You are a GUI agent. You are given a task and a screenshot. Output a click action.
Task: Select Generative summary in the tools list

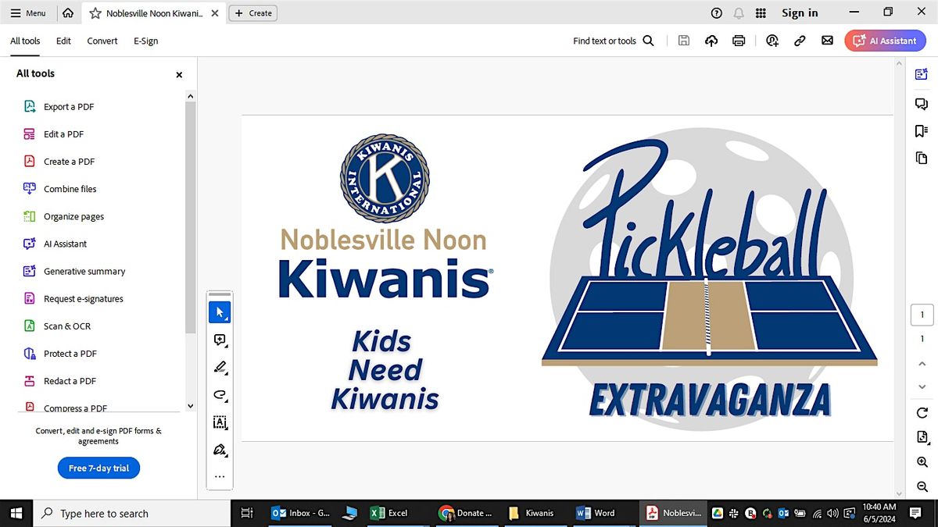click(84, 271)
